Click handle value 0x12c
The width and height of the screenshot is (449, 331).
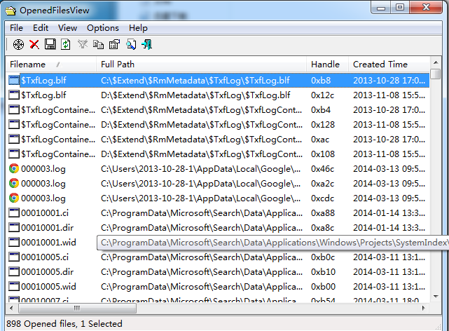pos(322,95)
